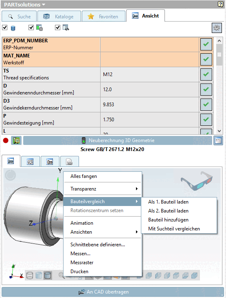Viewport: 226px width, 298px height.
Task: Toggle checkbox next to blue cylinder icon
Action: point(5,28)
